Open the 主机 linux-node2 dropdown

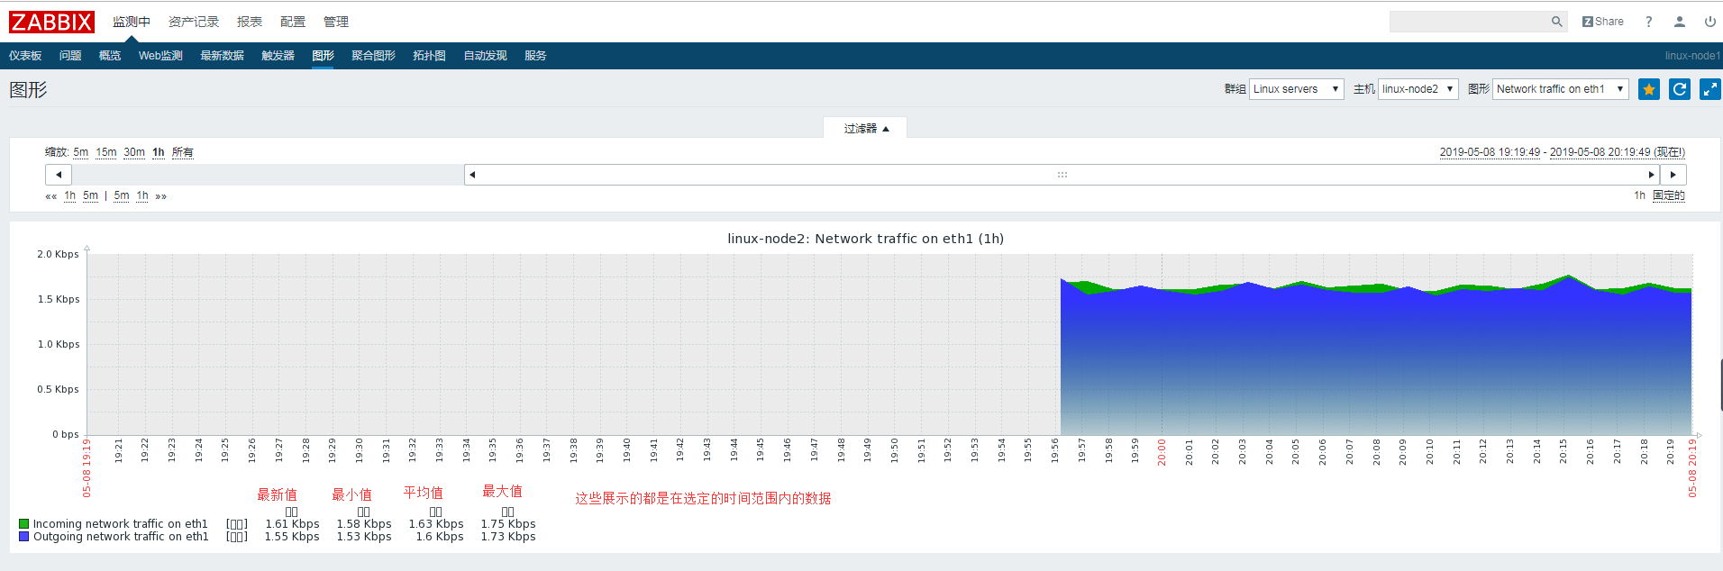(x=1418, y=89)
